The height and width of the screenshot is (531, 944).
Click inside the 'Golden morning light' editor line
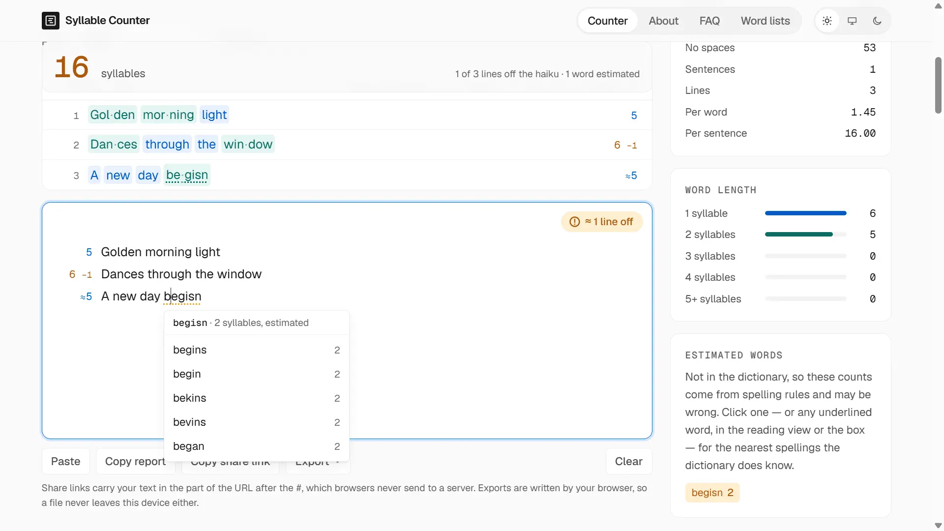(x=160, y=252)
